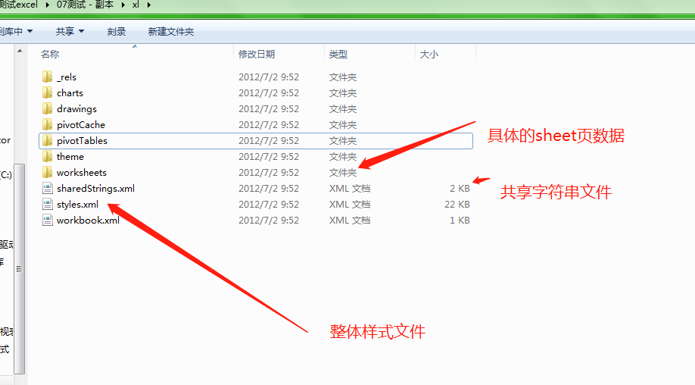The width and height of the screenshot is (695, 385).
Task: Sort by 类型 column header
Action: pos(338,54)
